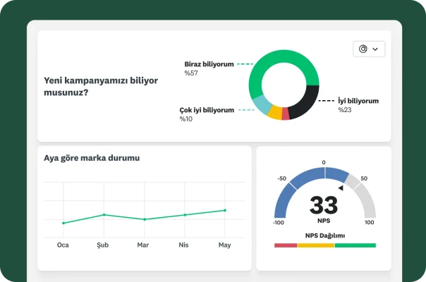Select the Şub data point on line
Screen dimensions: 426x282
click(104, 214)
